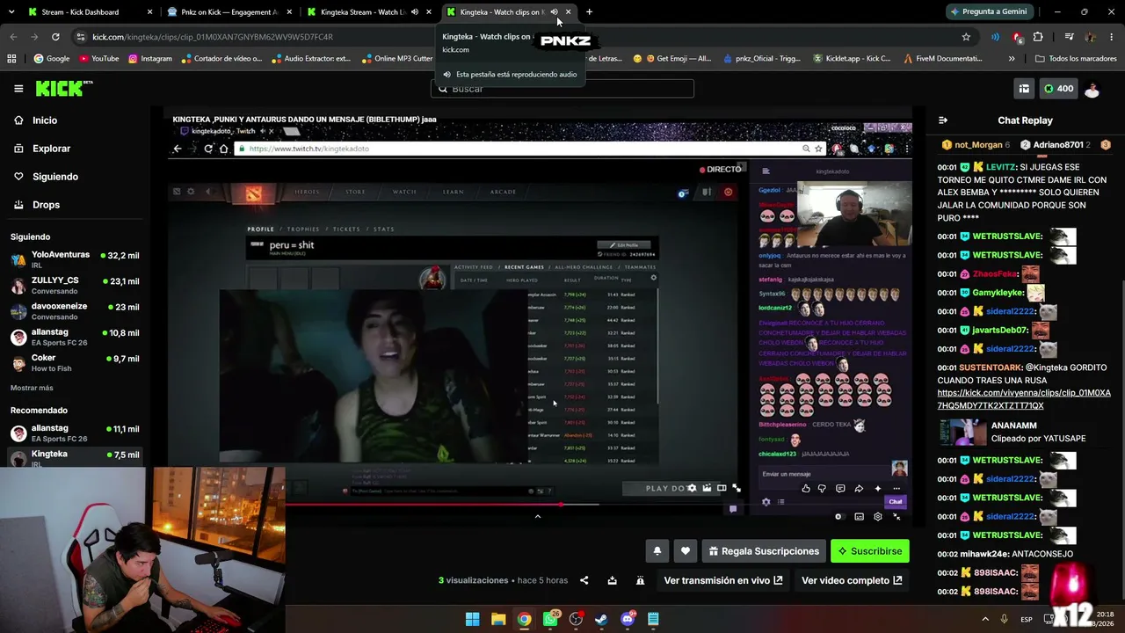The image size is (1125, 633).
Task: Open the YouTube bookmark
Action: coord(98,59)
